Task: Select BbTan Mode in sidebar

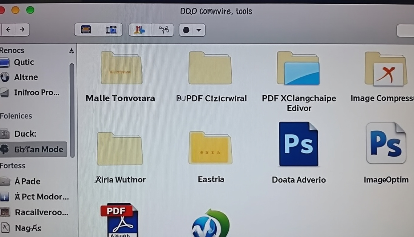Action: click(x=39, y=149)
